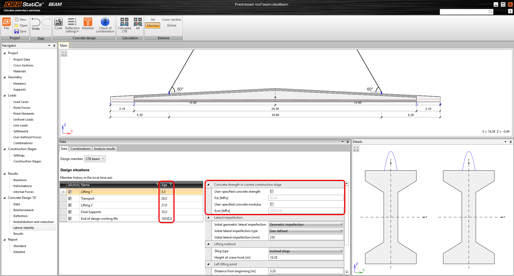Viewport: 514px width, 276px height.
Task: Open Deflection settings
Action: [72, 25]
